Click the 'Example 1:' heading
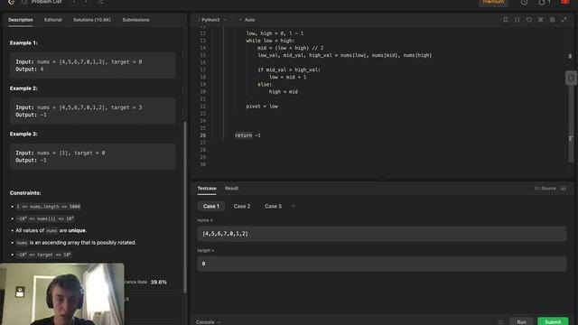The height and width of the screenshot is (325, 578). point(23,42)
